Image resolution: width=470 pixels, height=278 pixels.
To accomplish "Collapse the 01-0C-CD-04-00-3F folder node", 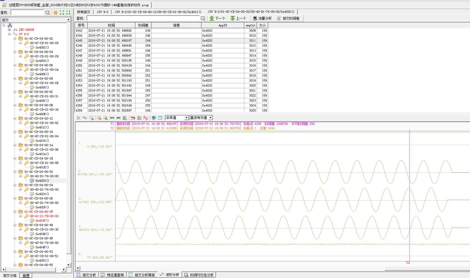I will tap(15, 212).
